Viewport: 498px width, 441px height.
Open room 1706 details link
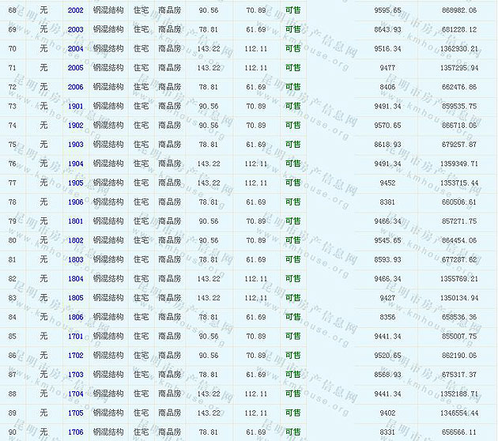coord(76,432)
